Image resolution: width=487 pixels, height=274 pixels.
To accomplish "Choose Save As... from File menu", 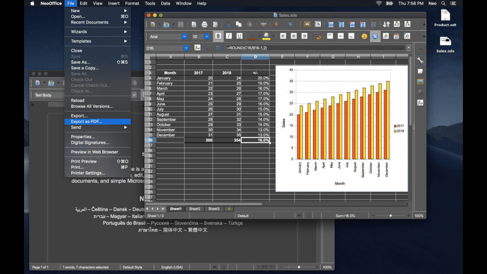I will (97, 62).
